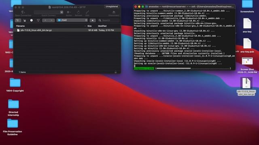
Task: Select jdk-11.0.9_linux-x64_bin.tar.gz in SFTP list
Action: (x=36, y=30)
